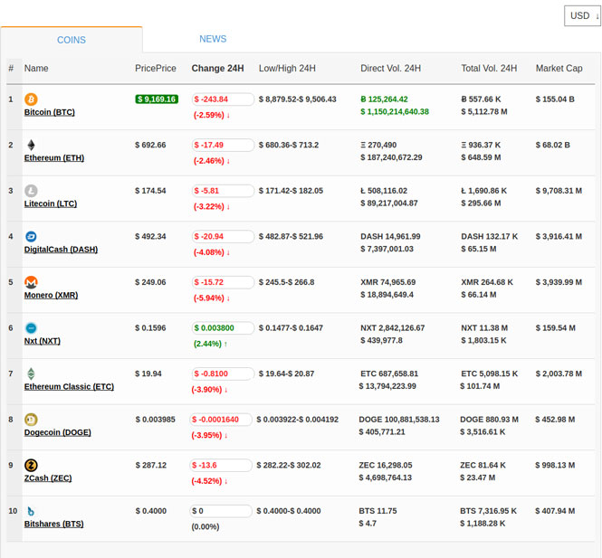
Task: Click Litecoin market cap $ 9,708.31 M
Action: click(x=559, y=191)
